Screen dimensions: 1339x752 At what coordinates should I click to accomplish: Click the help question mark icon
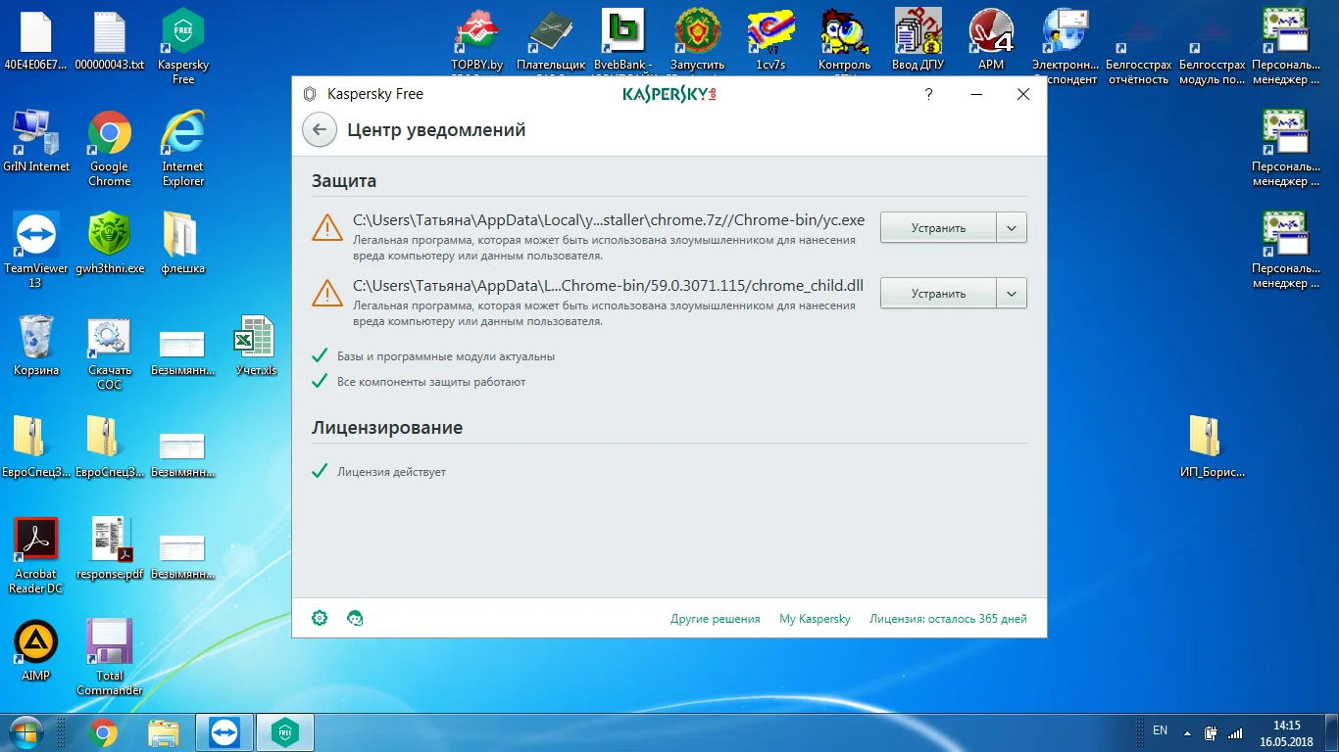[x=928, y=94]
